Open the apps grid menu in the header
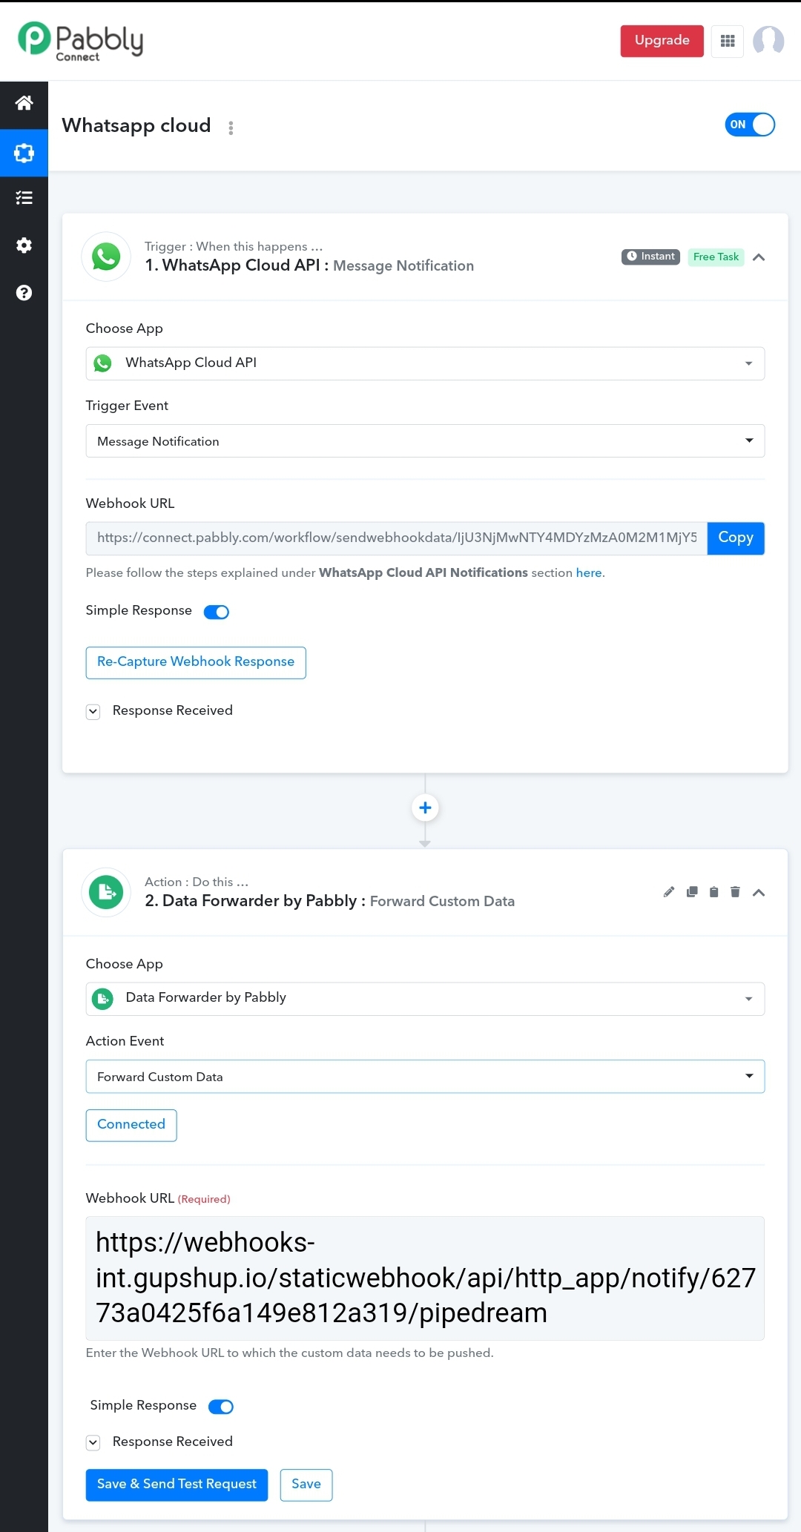 728,41
